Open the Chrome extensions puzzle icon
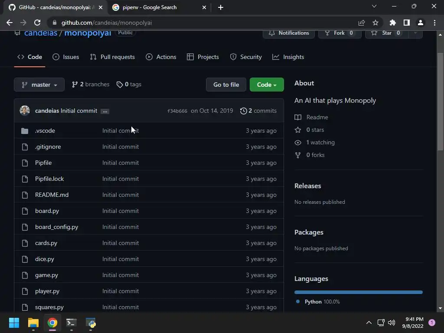 pyautogui.click(x=393, y=23)
